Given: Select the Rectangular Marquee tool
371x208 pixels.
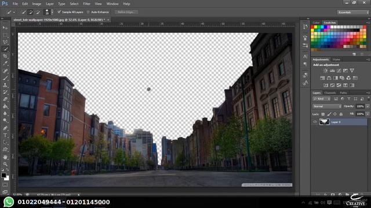Looking at the screenshot, I should [x=5, y=35].
